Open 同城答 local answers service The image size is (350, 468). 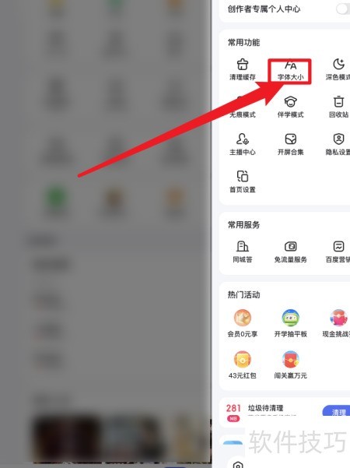(243, 252)
